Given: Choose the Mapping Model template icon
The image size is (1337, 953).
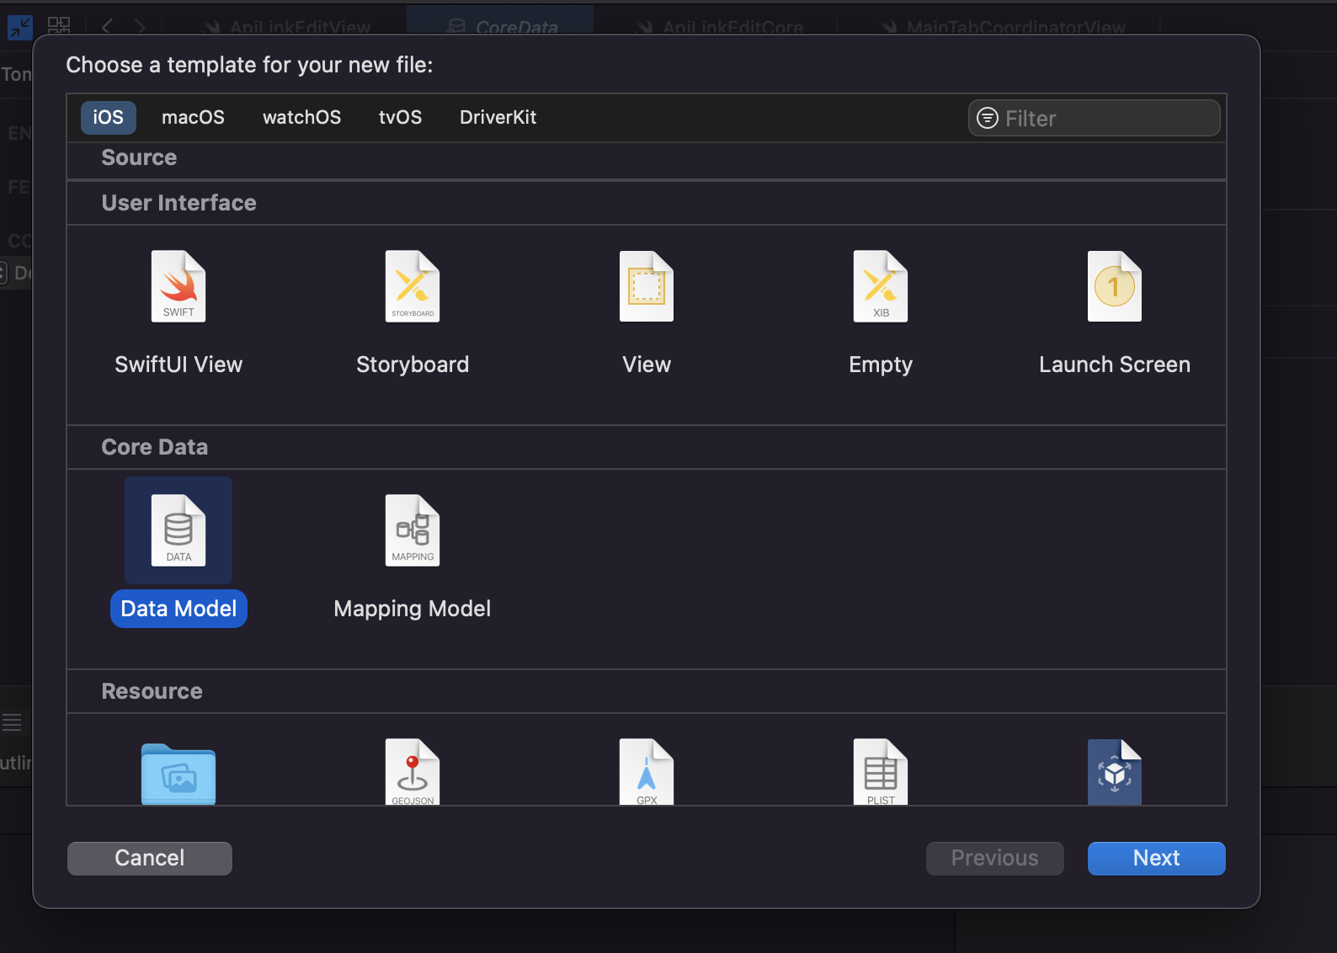Looking at the screenshot, I should click(413, 530).
